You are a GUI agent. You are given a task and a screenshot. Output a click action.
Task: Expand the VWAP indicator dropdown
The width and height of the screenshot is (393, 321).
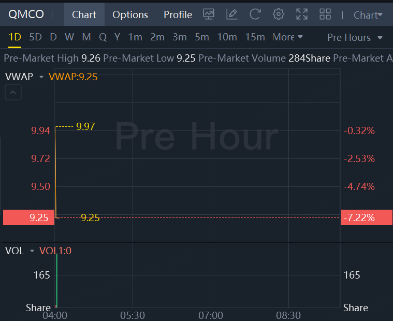[41, 77]
